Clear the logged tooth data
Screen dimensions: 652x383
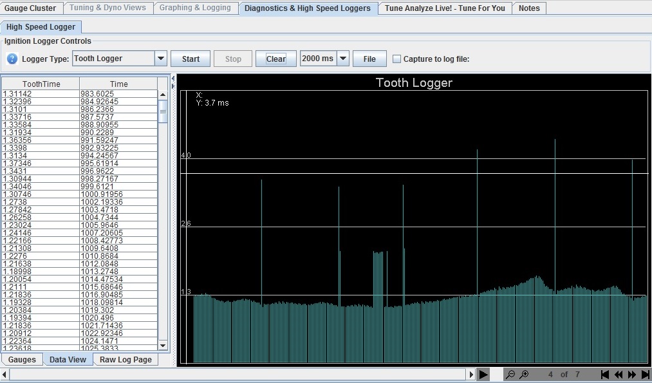[x=275, y=59]
